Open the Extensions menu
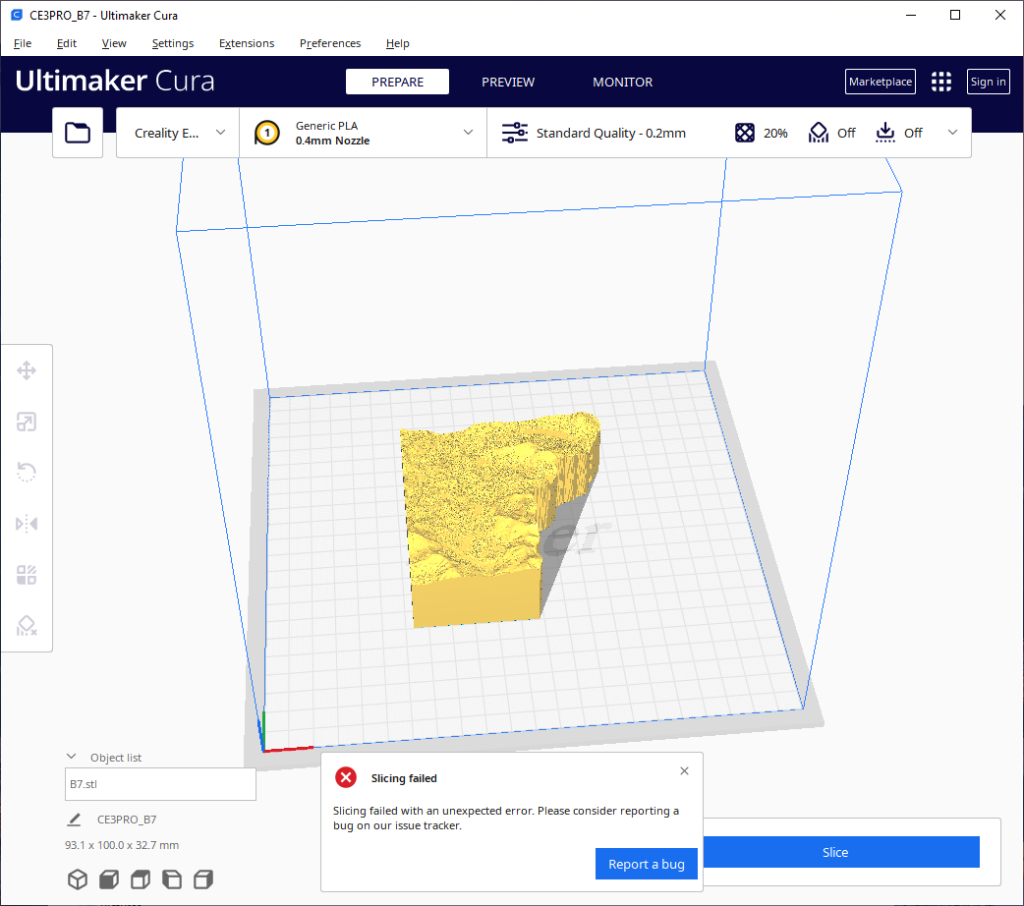The image size is (1024, 906). [247, 43]
